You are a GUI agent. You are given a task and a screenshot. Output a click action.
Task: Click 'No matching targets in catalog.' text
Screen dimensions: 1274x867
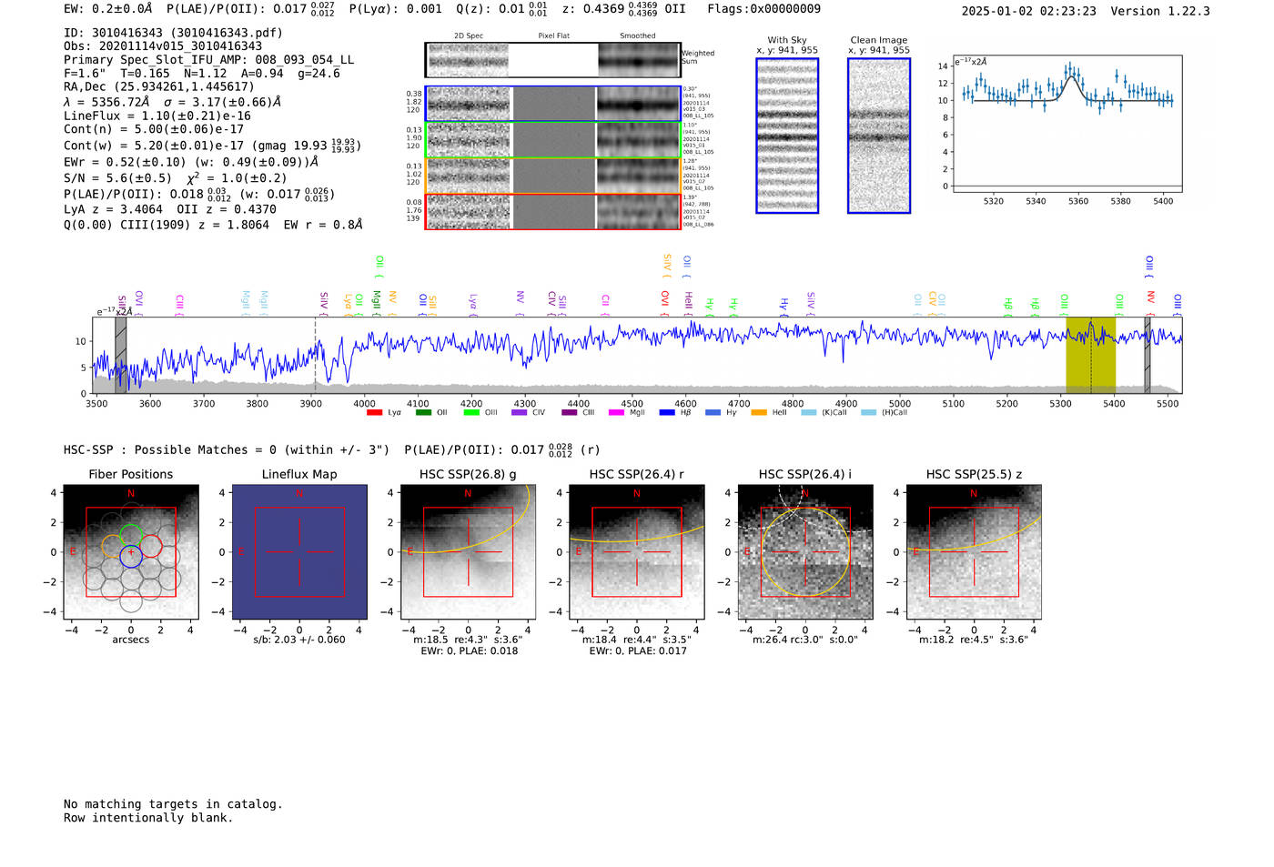[173, 804]
